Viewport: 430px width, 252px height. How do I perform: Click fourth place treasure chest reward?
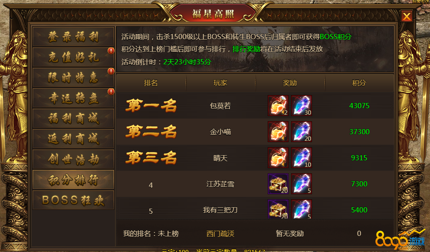click(278, 184)
